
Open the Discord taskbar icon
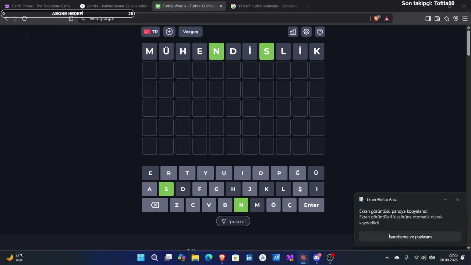pyautogui.click(x=317, y=258)
